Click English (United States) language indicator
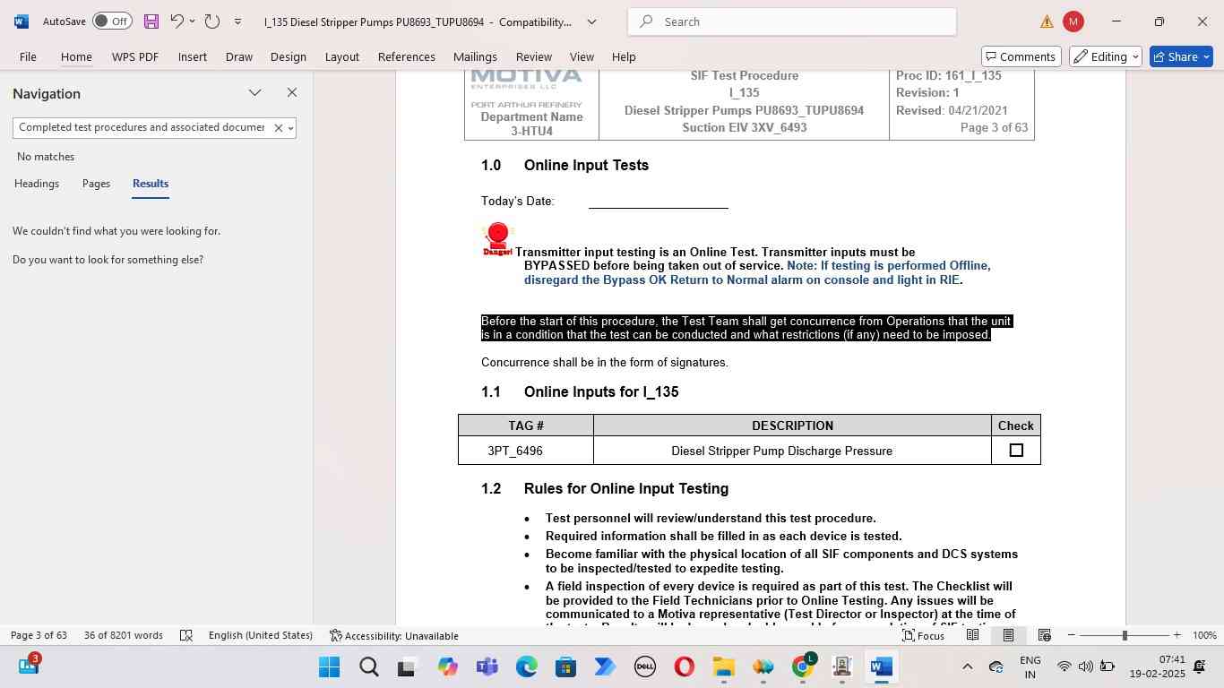This screenshot has width=1224, height=688. pos(261,635)
